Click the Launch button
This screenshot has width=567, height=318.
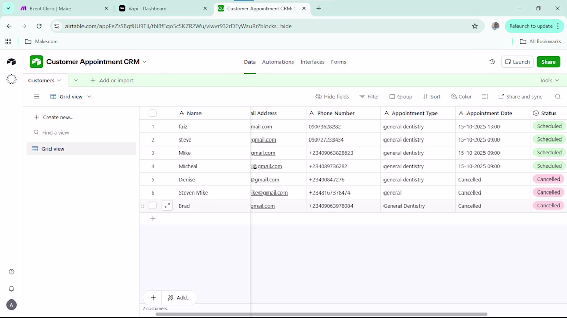(517, 62)
